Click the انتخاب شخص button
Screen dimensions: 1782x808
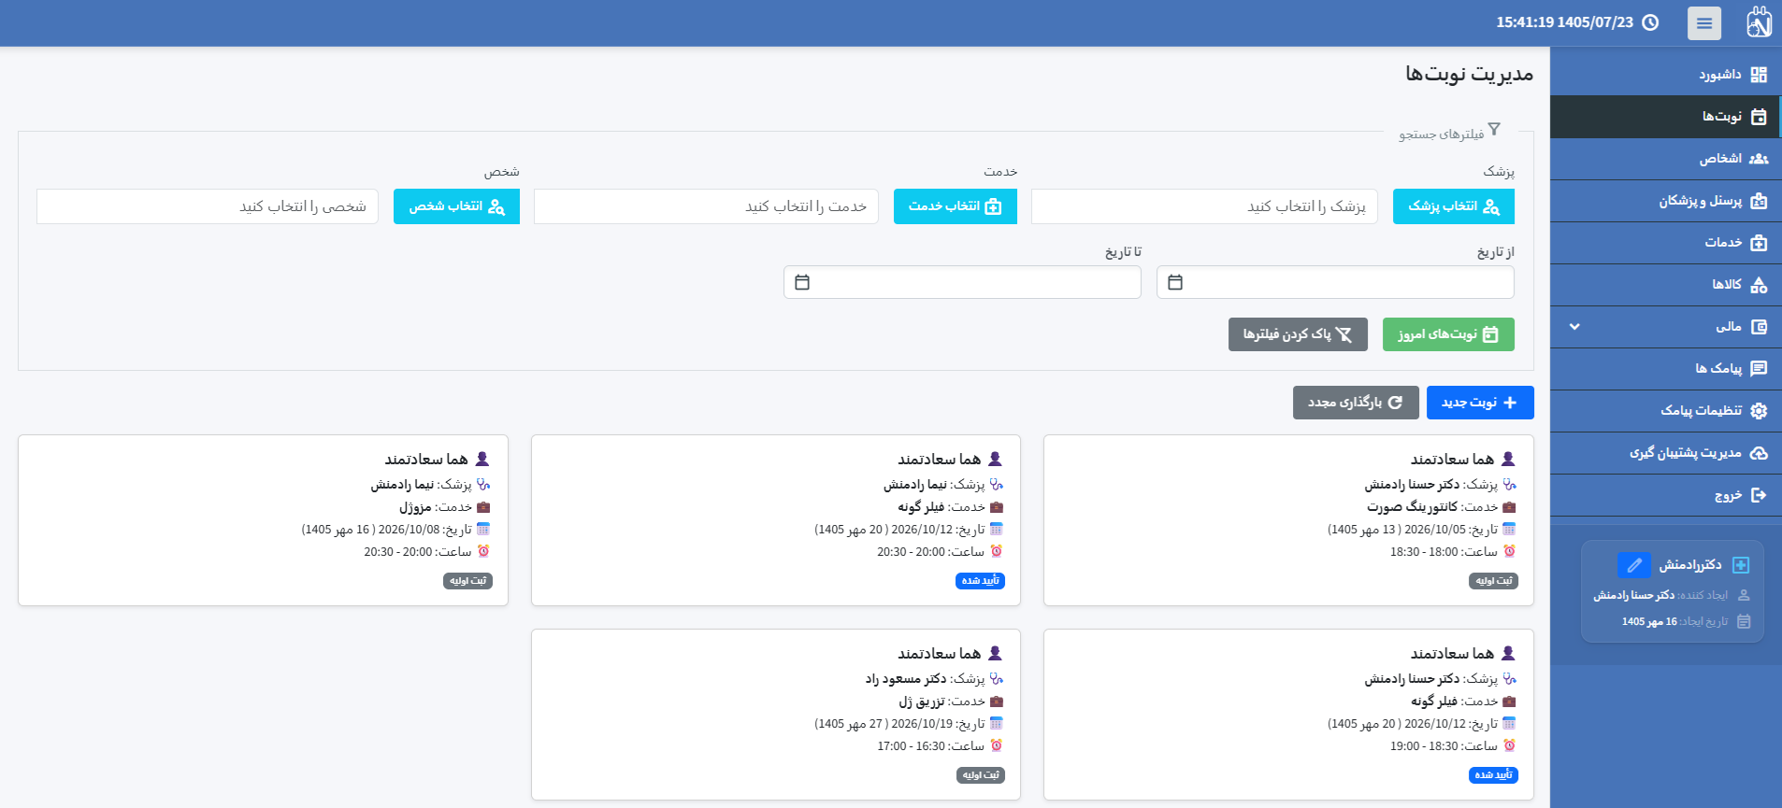click(456, 206)
